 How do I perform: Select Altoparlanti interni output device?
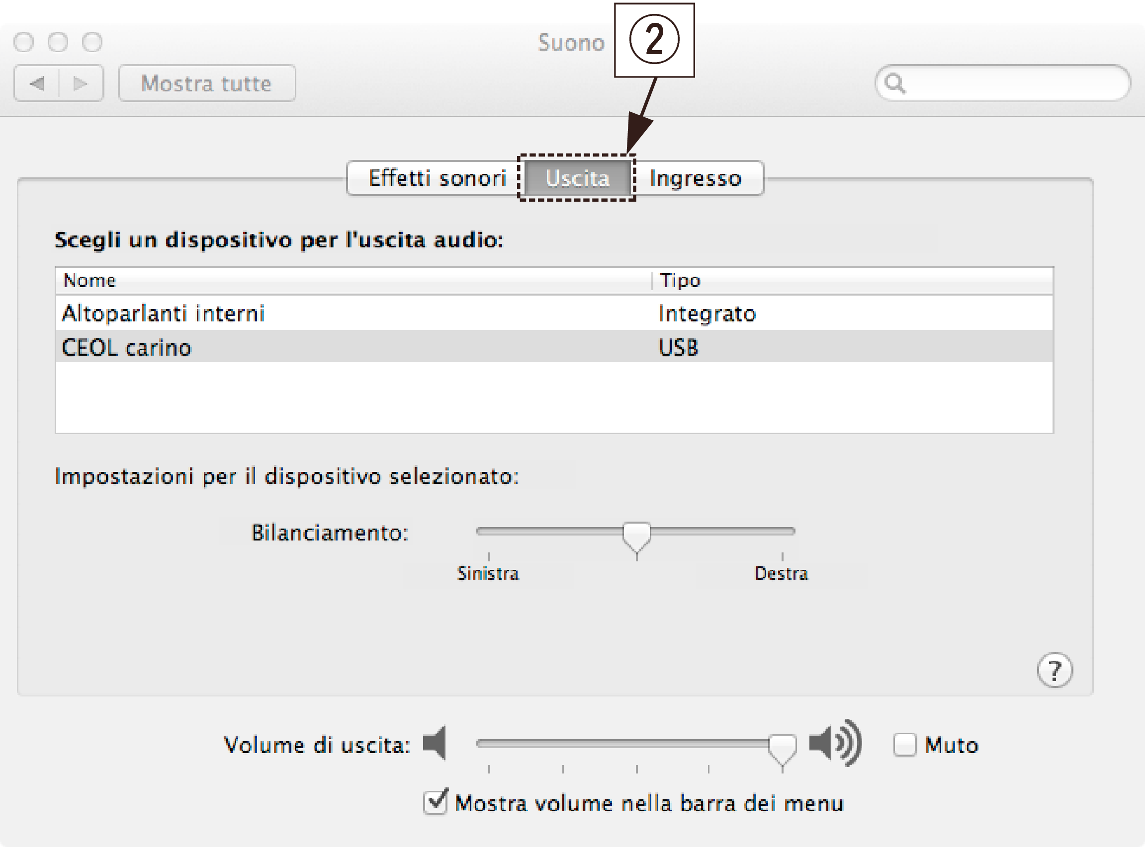(163, 313)
